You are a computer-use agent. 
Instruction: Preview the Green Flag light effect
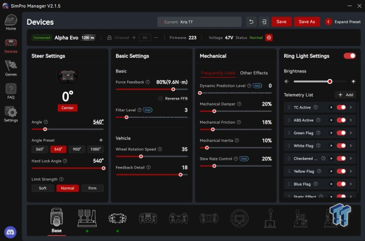pos(331,133)
